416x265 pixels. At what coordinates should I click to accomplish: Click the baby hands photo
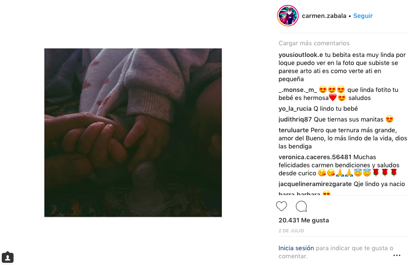pos(133,133)
